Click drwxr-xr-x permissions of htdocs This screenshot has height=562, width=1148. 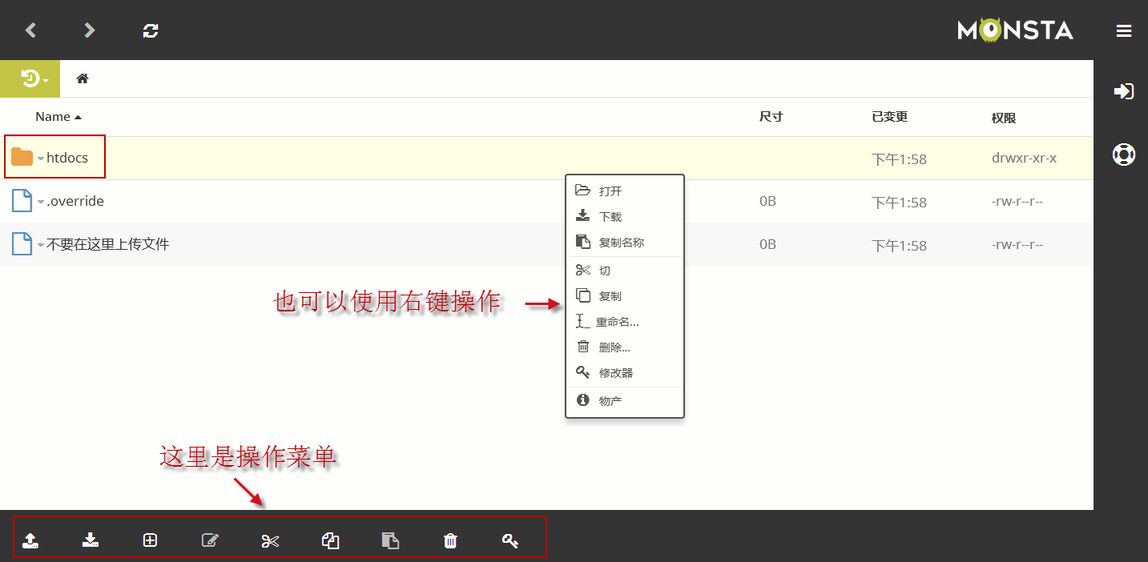1024,158
